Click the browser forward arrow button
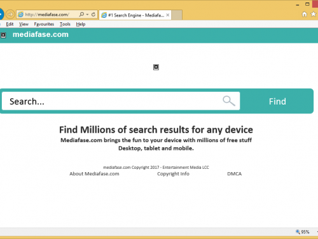 tap(10, 15)
